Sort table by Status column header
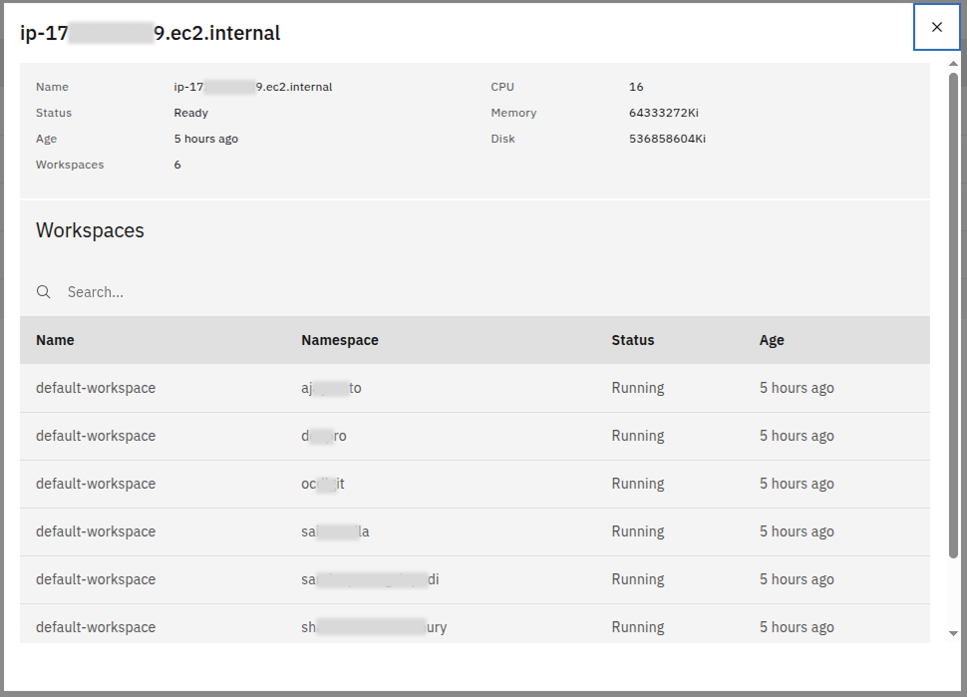The image size is (967, 697). click(633, 340)
